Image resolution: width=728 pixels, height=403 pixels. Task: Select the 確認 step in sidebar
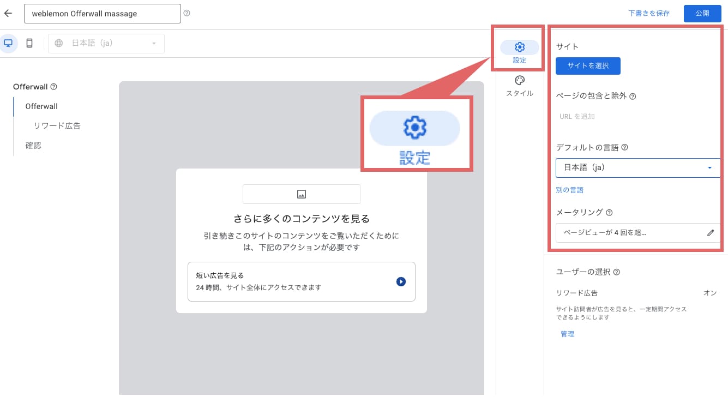click(x=33, y=145)
